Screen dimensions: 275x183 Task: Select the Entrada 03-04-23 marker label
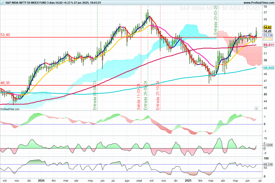click(95, 96)
